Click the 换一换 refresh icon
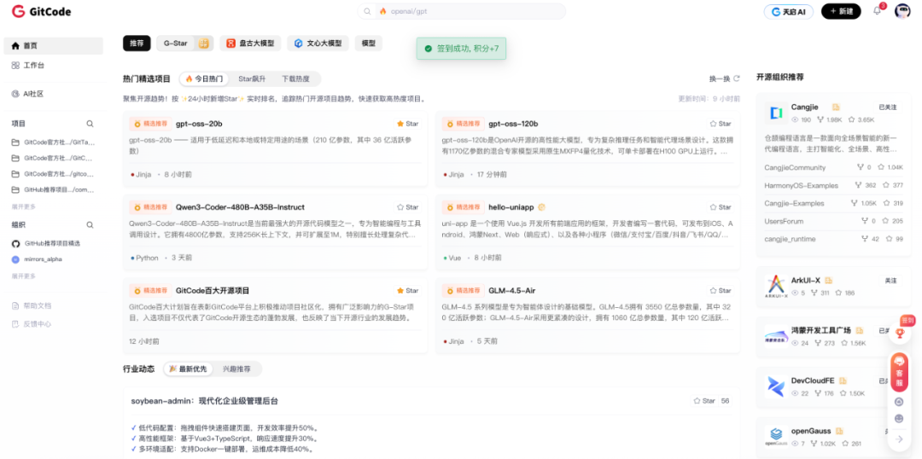The width and height of the screenshot is (922, 459). 736,78
